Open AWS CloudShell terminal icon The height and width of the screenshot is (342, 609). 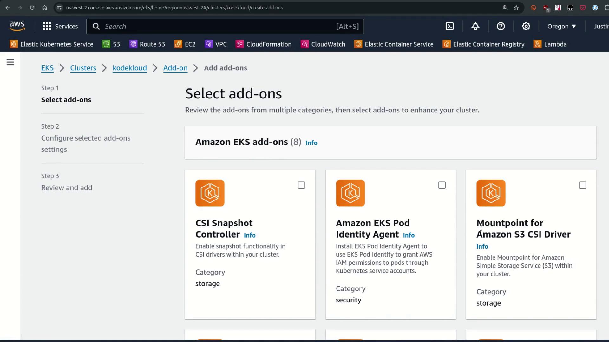click(x=450, y=26)
